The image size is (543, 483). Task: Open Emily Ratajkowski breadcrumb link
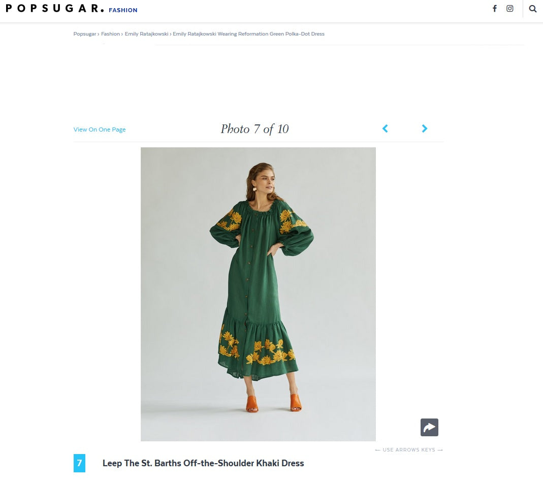click(146, 34)
